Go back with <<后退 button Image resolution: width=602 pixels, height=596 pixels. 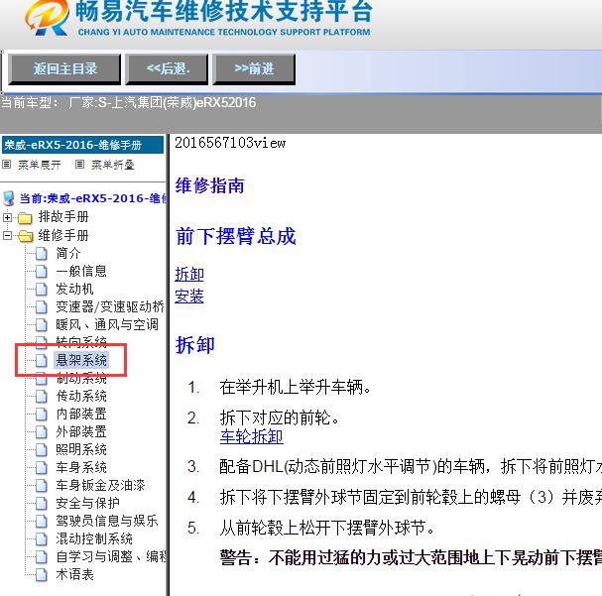[x=167, y=69]
